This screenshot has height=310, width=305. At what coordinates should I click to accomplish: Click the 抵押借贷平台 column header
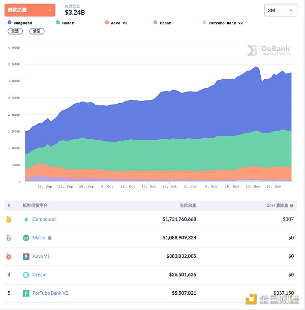click(35, 205)
